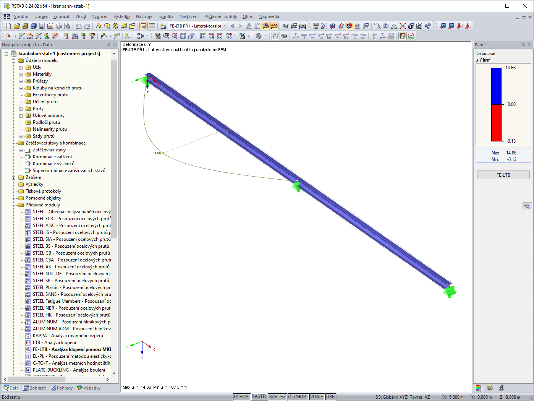Expand the Uzlové podpory tree node
534x401 pixels.
21,116
